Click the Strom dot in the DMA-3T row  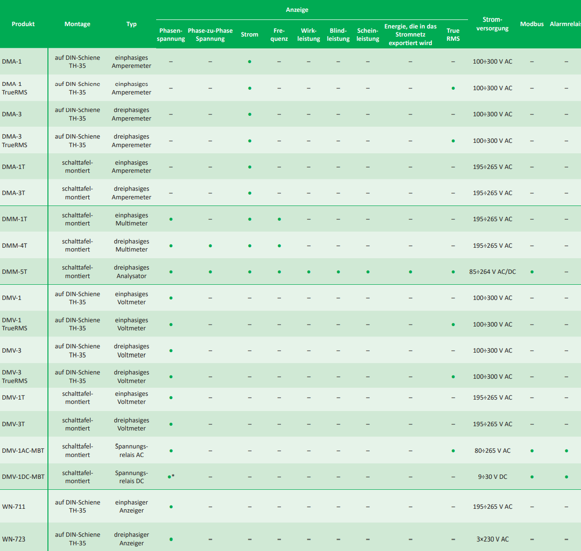coord(250,193)
